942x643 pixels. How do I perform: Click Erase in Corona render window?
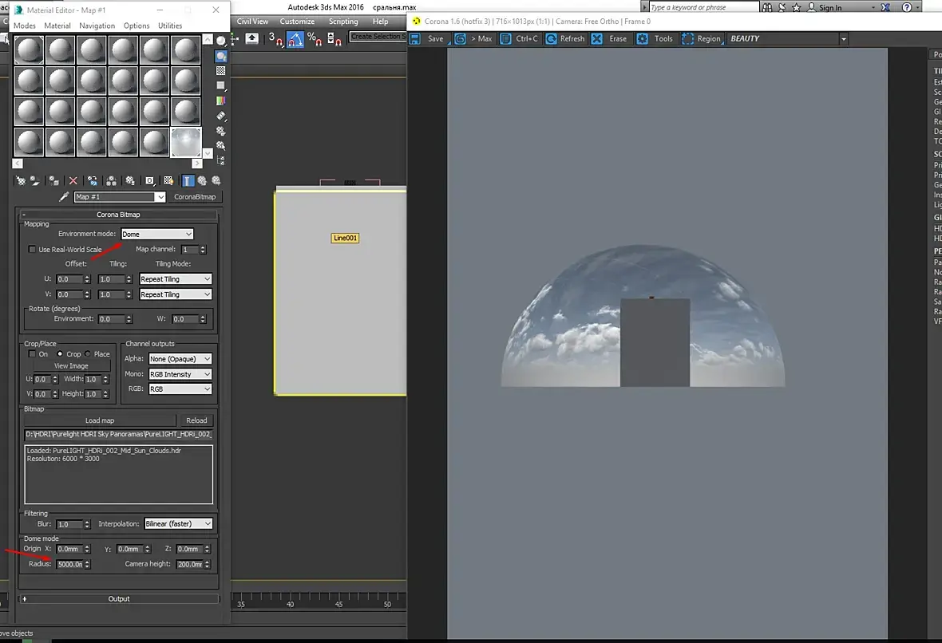coord(610,38)
